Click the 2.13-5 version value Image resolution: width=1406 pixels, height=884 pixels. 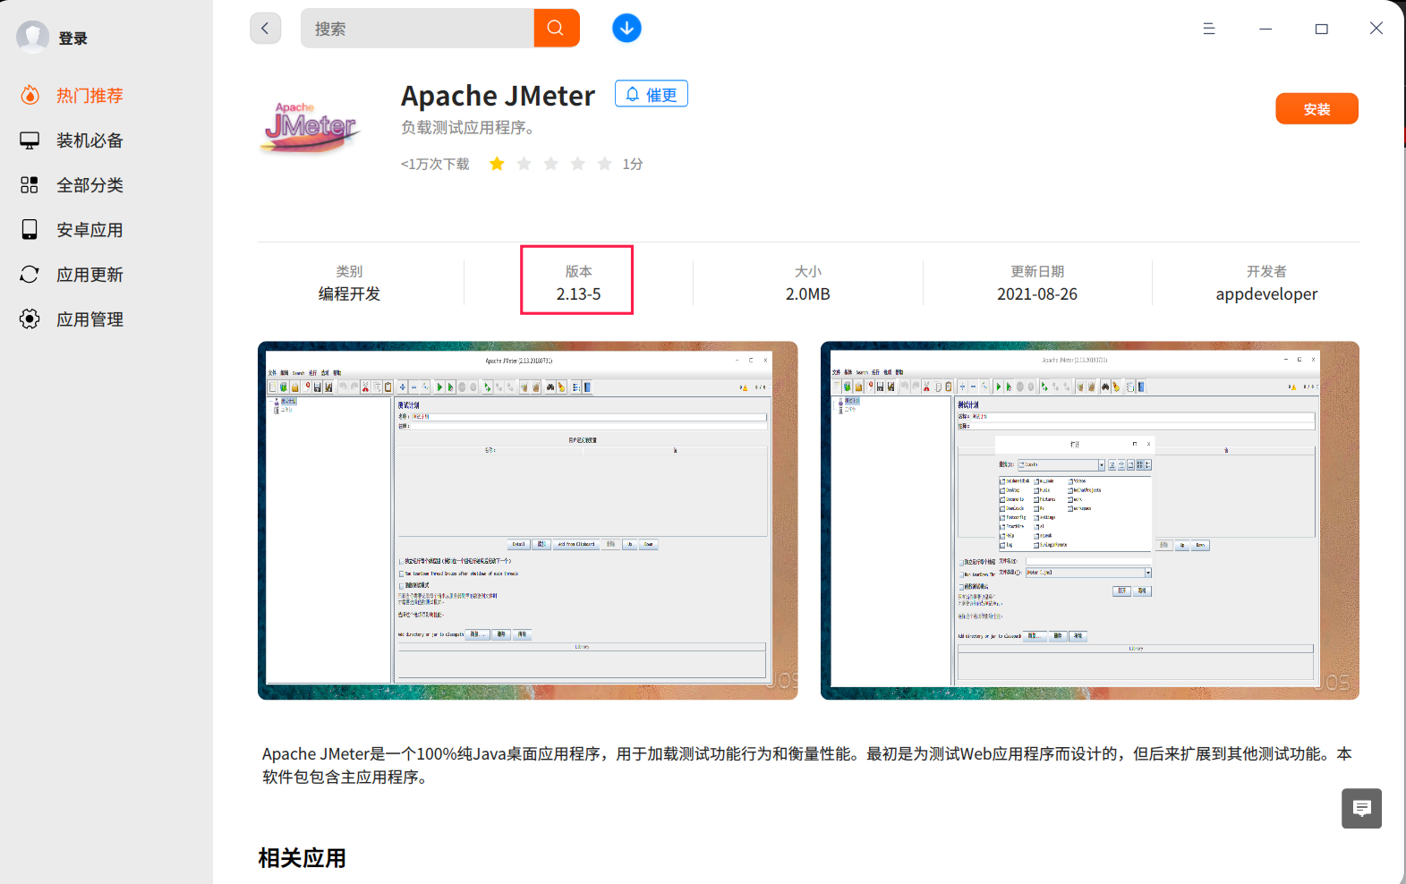pyautogui.click(x=578, y=294)
